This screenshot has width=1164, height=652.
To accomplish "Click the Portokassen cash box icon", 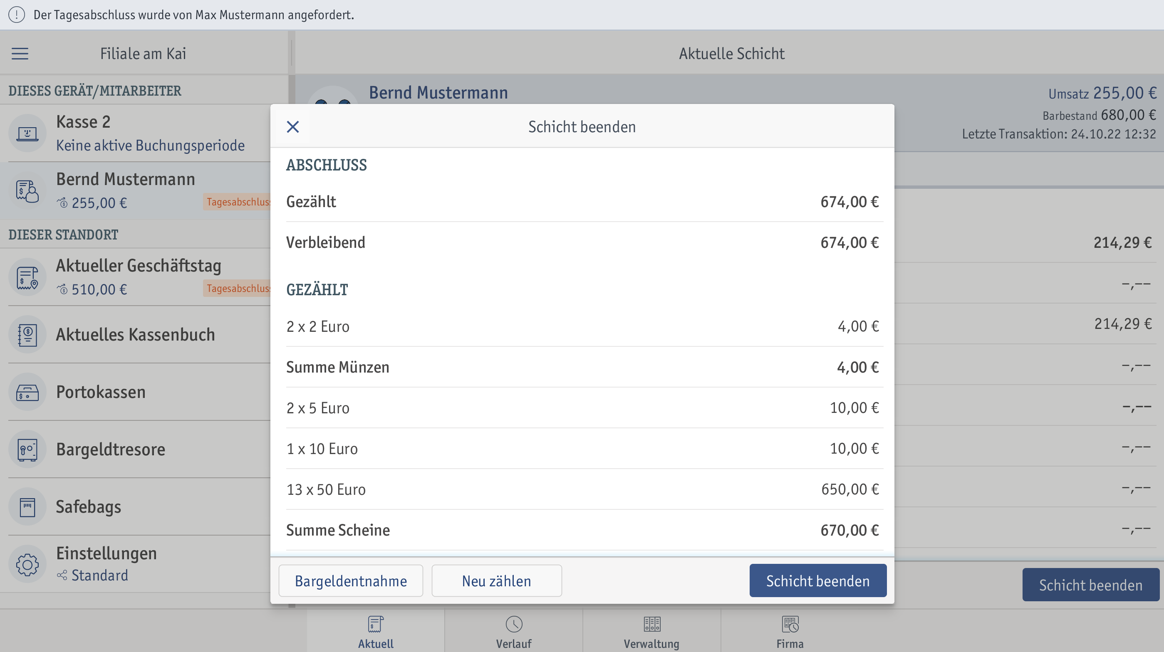I will pos(27,392).
